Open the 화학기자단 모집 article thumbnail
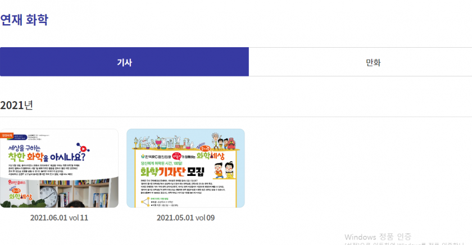The image size is (472, 245). 185,168
